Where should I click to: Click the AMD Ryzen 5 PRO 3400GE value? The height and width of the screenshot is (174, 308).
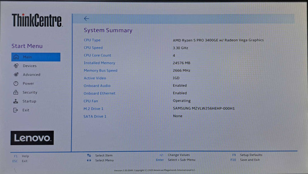pyautogui.click(x=218, y=40)
